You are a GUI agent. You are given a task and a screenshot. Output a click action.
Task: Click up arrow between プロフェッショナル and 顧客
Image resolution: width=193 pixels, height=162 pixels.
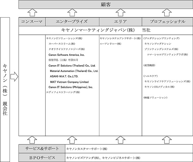[167, 12]
